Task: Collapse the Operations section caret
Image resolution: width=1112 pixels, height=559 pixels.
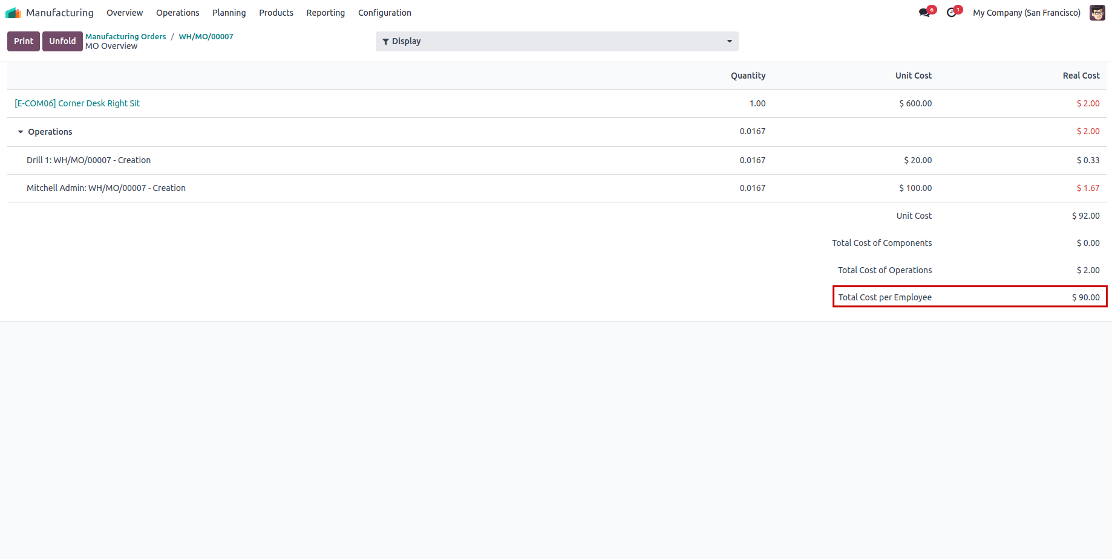Action: (x=21, y=132)
